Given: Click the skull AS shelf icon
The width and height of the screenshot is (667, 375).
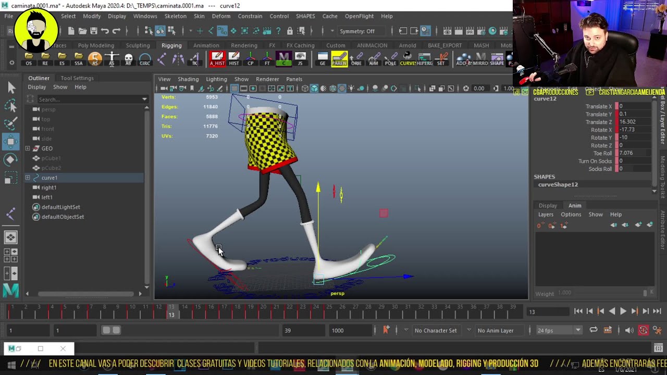Looking at the screenshot, I should tap(128, 59).
